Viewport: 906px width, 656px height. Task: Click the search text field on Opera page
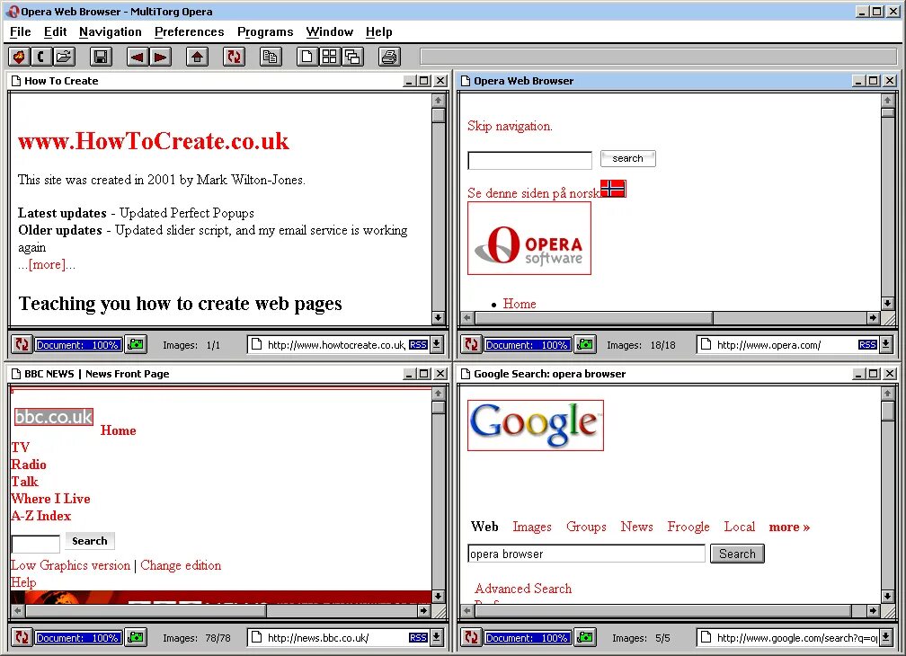point(530,160)
